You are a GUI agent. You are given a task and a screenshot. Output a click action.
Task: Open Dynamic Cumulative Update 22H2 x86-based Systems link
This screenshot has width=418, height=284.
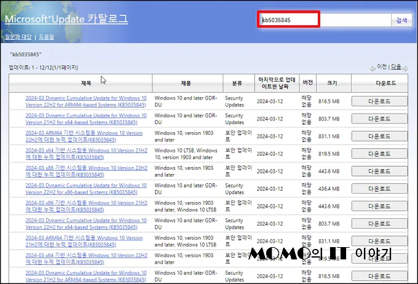[x=86, y=189]
